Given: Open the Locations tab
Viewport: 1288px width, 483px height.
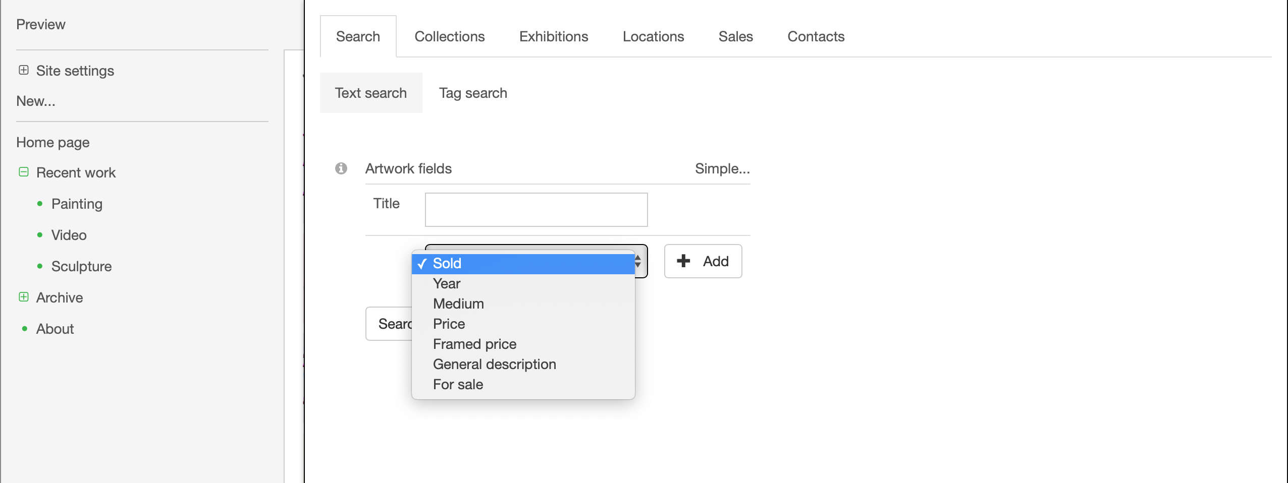Looking at the screenshot, I should coord(653,36).
